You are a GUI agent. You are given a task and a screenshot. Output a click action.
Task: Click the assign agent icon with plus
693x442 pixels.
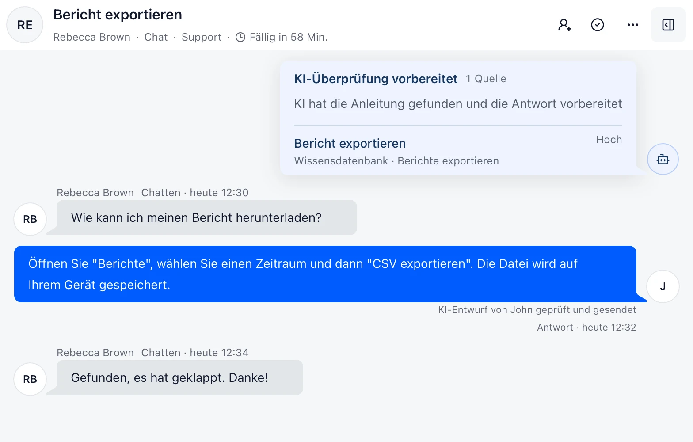[x=564, y=25]
